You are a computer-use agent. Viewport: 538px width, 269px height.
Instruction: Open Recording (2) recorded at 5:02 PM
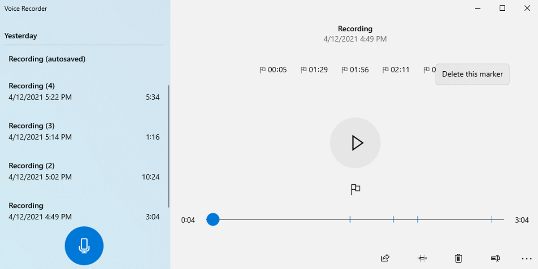click(x=67, y=171)
